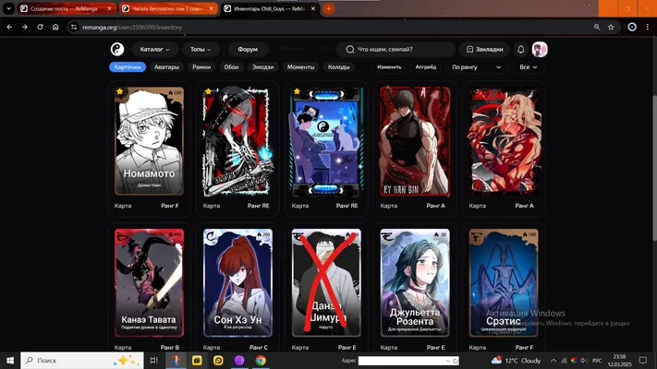Open the Срэтис card

(x=504, y=283)
